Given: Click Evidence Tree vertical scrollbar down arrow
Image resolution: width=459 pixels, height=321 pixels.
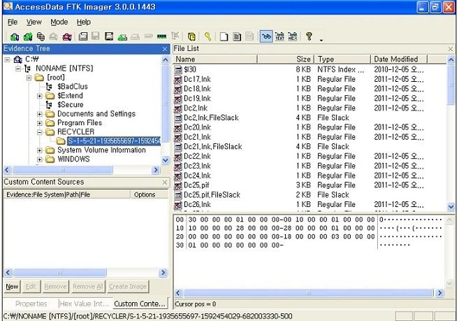Looking at the screenshot, I should point(165,160).
